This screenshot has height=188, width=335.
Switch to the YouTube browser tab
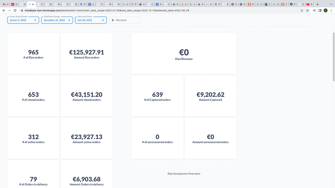click(309, 4)
